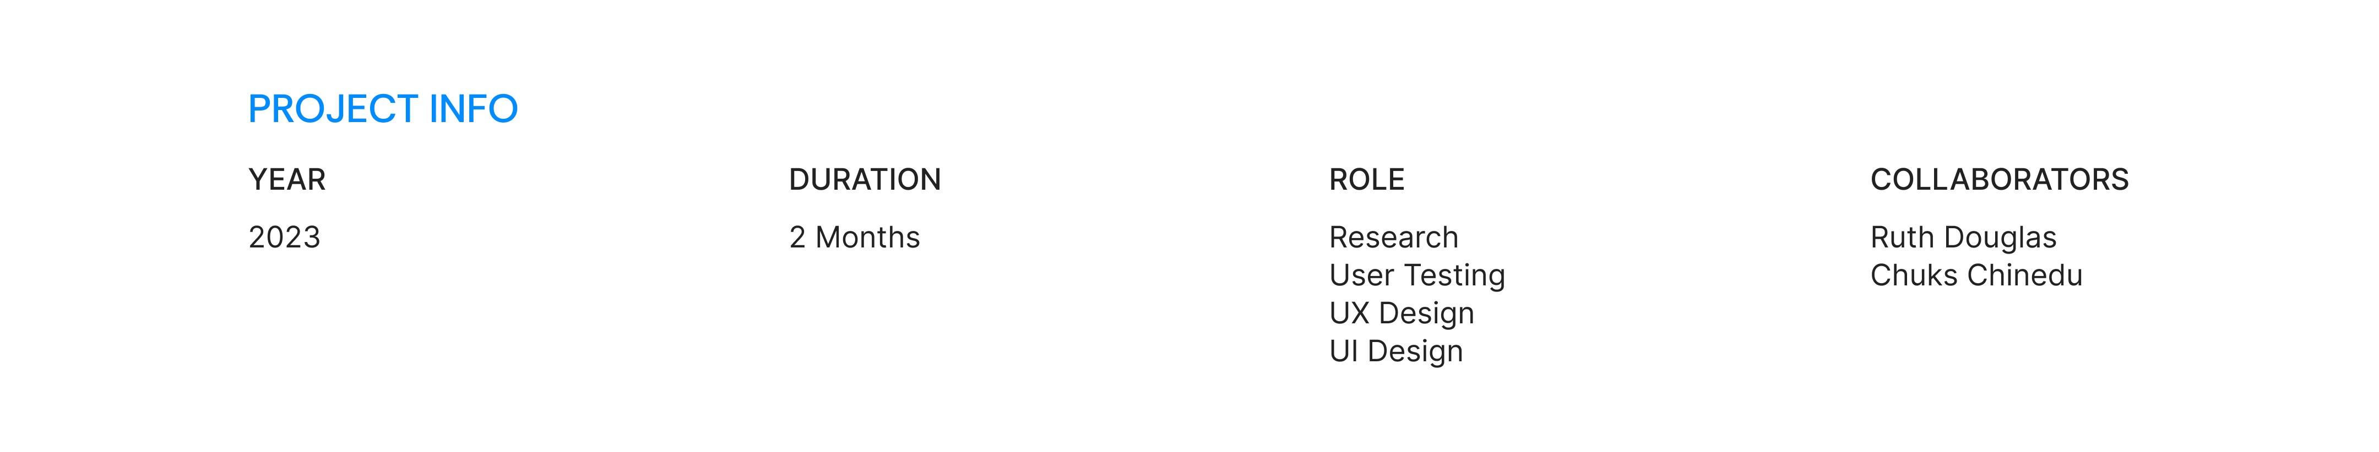2379x452 pixels.
Task: Click the word Months under DURATION
Action: (x=868, y=237)
